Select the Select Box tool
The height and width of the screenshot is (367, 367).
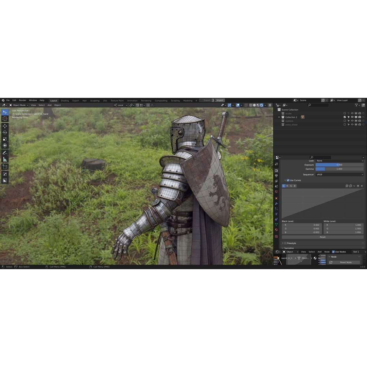5,112
